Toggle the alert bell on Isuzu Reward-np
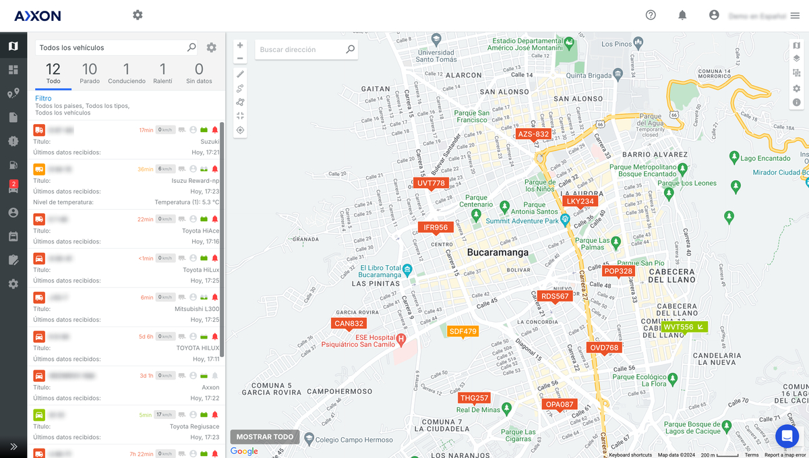The height and width of the screenshot is (458, 809). click(215, 169)
